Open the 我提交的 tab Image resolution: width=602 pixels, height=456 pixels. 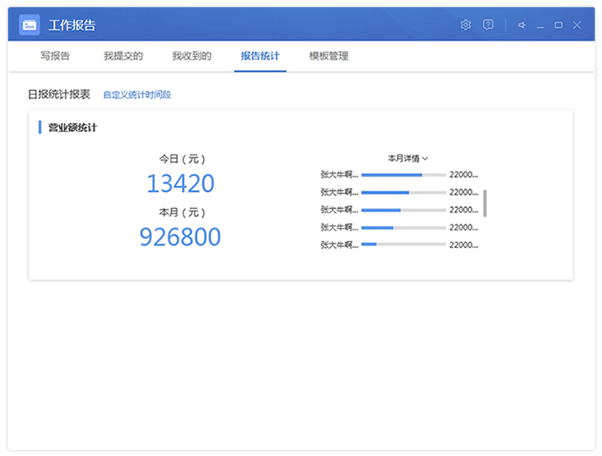pos(122,56)
